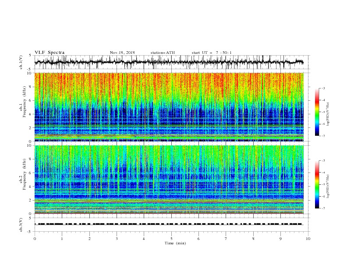Click the "station=ATH" header text
347x268 pixels.
click(163, 53)
